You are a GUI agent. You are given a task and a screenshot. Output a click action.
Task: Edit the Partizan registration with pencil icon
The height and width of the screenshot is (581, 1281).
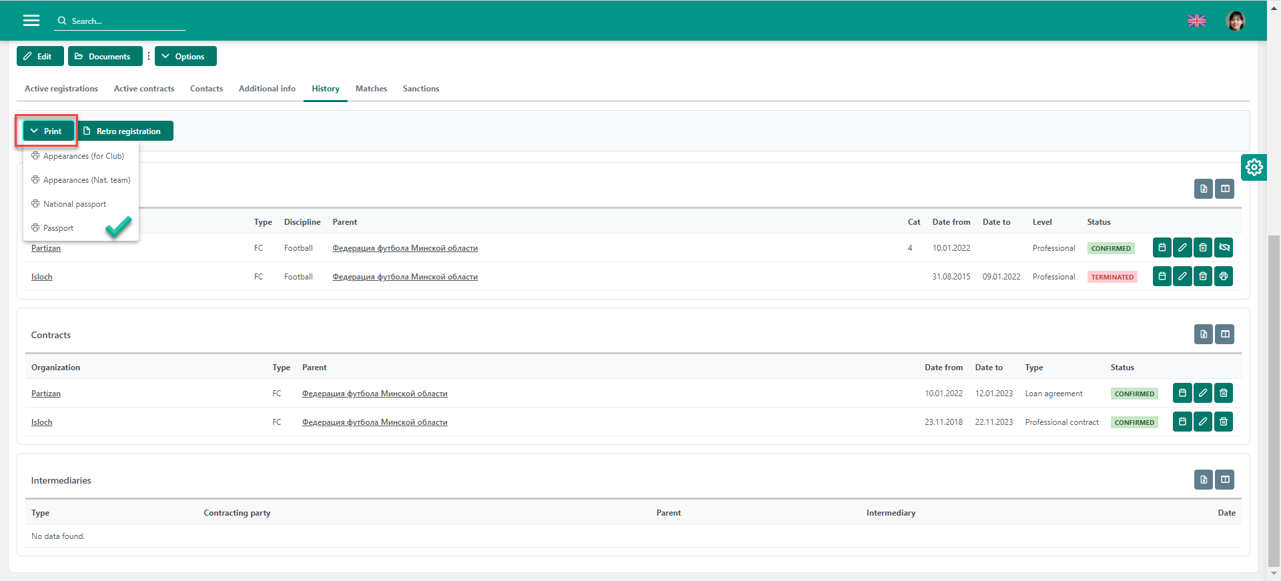[x=1182, y=247]
